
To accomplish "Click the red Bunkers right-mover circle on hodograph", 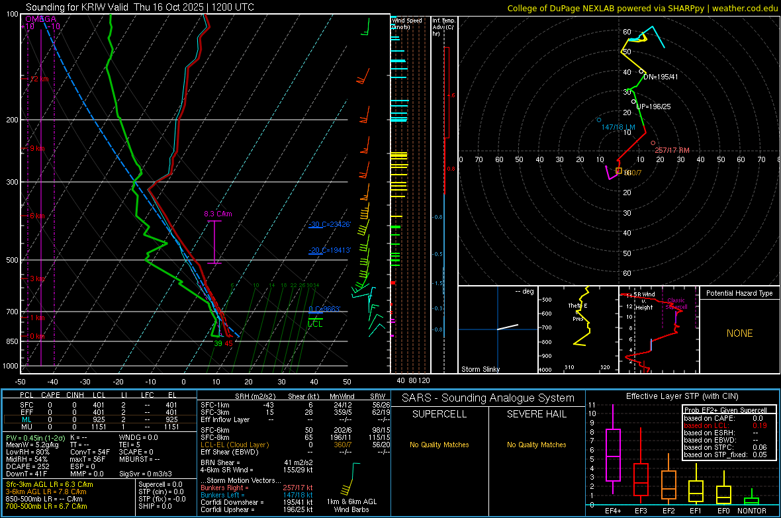I will [653, 143].
